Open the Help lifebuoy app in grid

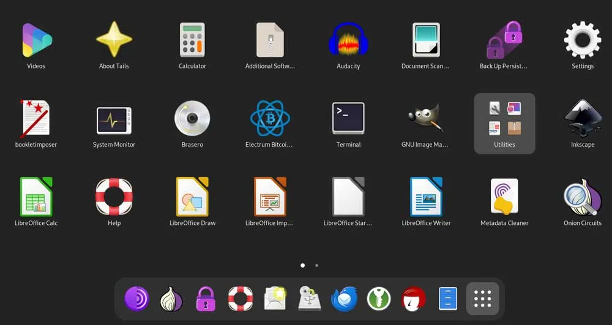point(114,197)
